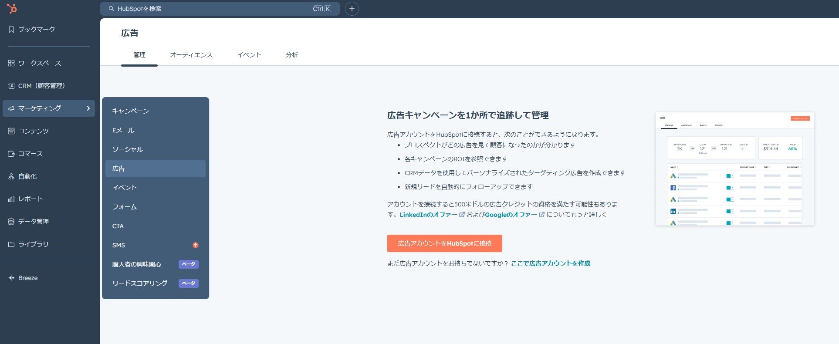
Task: Click the HubSpot sprocket logo
Action: pyautogui.click(x=12, y=8)
